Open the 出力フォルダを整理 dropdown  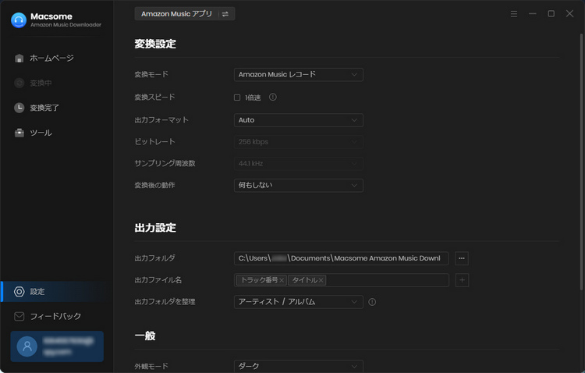[299, 302]
